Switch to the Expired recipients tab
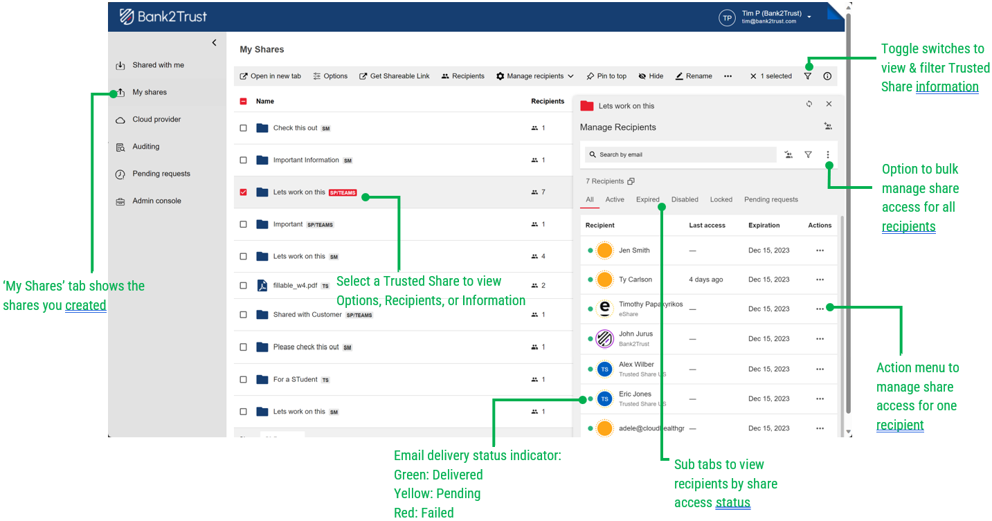Viewport: 992px width, 521px height. (648, 199)
